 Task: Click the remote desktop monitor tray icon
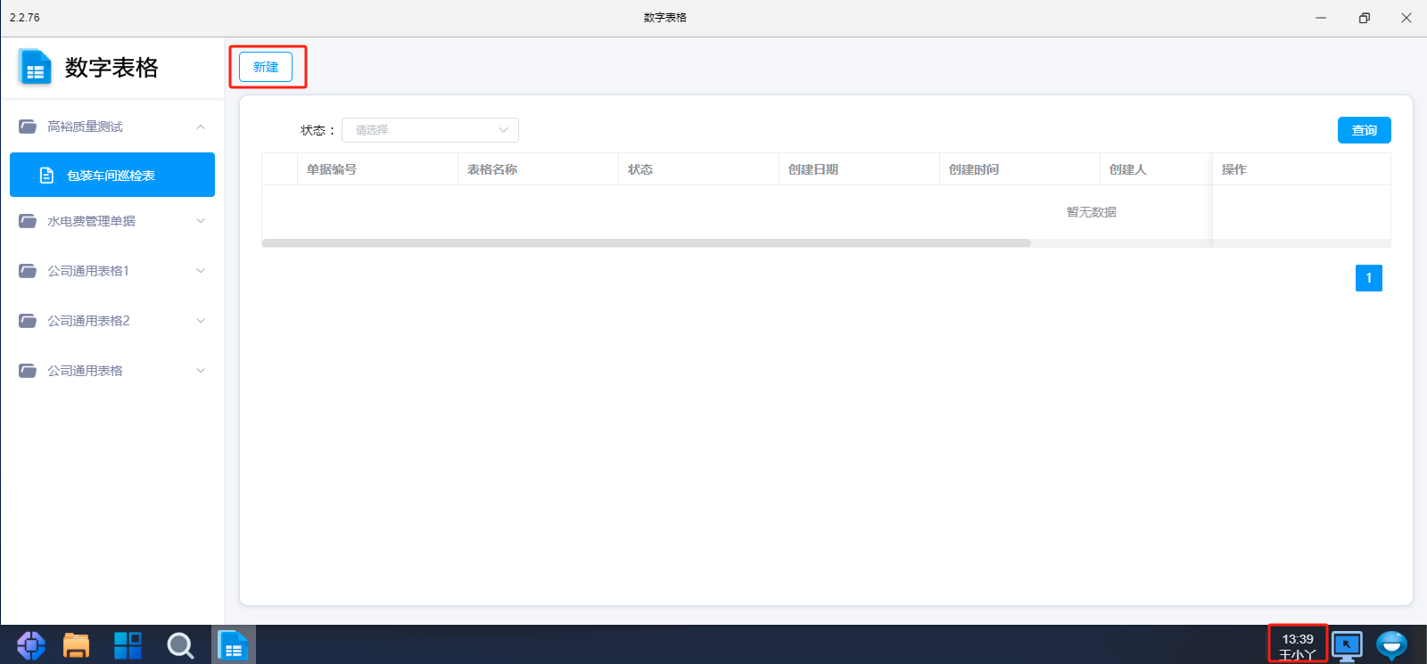(x=1347, y=644)
